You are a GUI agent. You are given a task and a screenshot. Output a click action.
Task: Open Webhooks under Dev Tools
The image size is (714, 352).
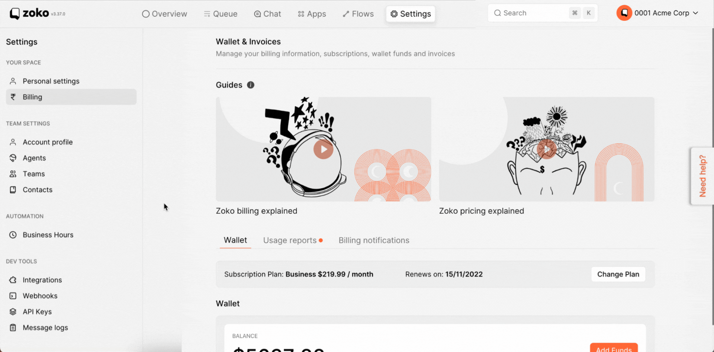[71, 296]
